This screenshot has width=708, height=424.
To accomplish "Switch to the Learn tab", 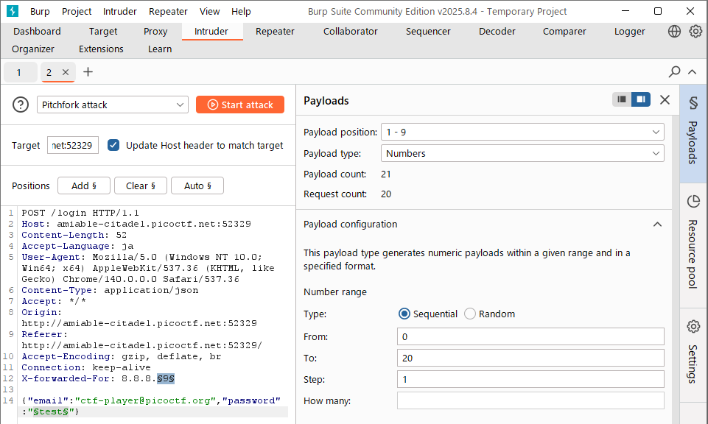I will pos(160,49).
